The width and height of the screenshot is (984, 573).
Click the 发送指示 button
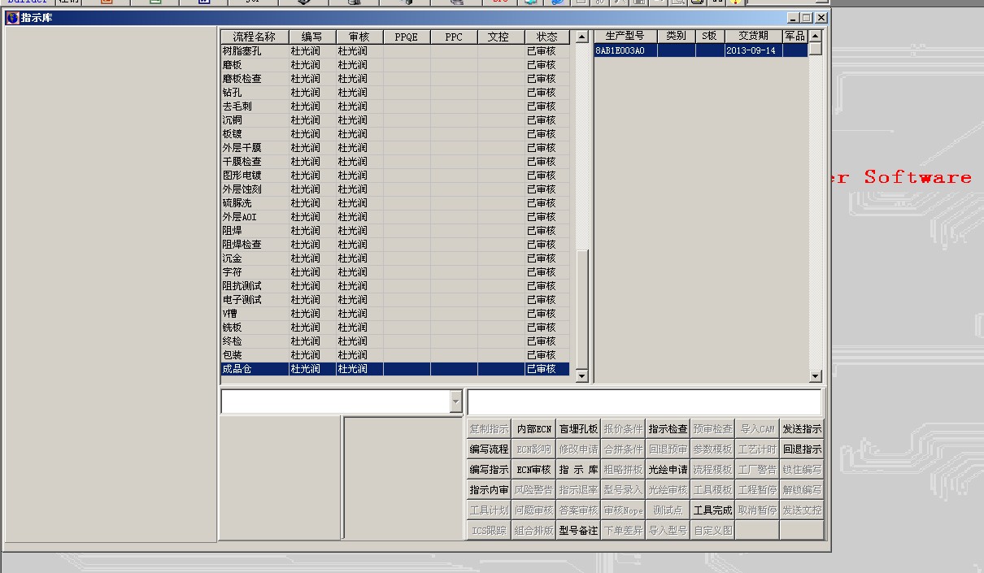(802, 428)
